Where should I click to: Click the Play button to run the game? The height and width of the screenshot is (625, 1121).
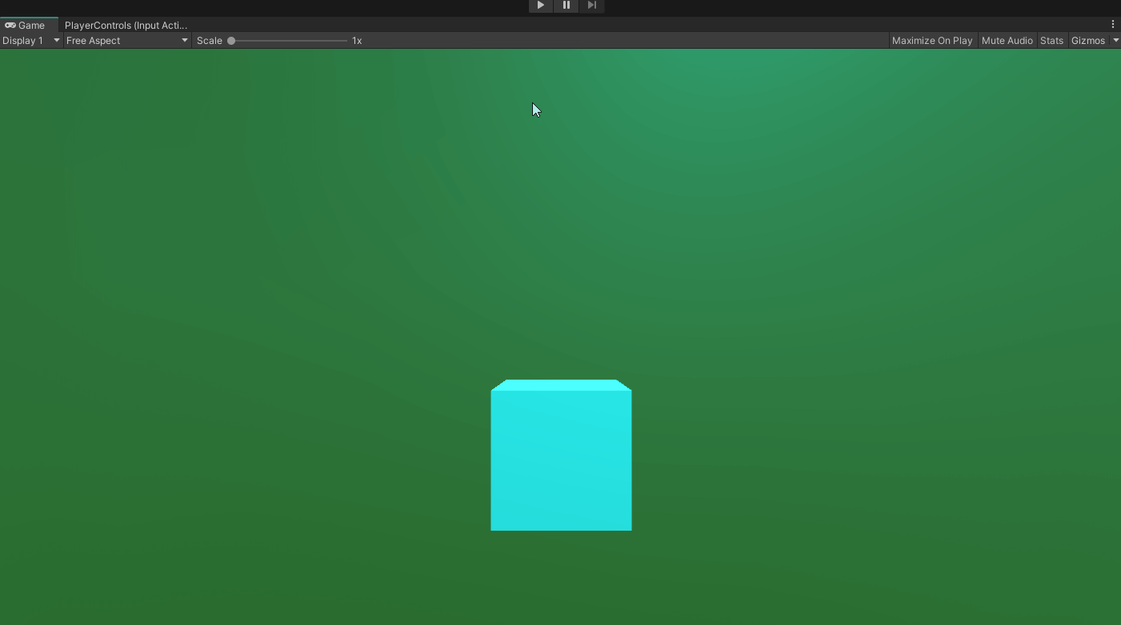(x=540, y=6)
